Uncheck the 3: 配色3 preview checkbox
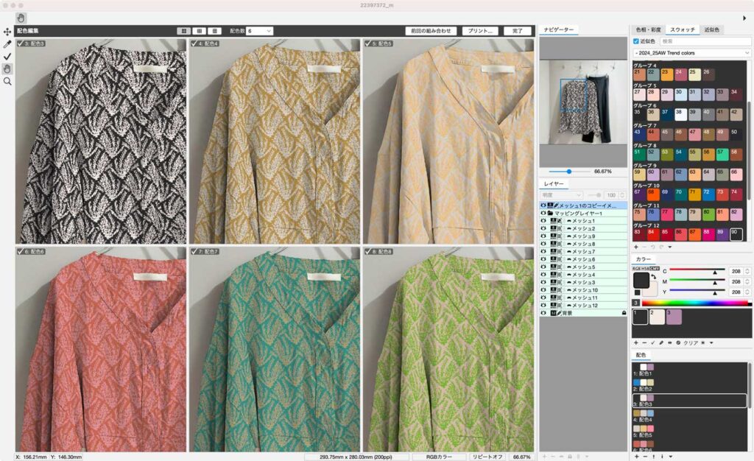 click(x=20, y=43)
